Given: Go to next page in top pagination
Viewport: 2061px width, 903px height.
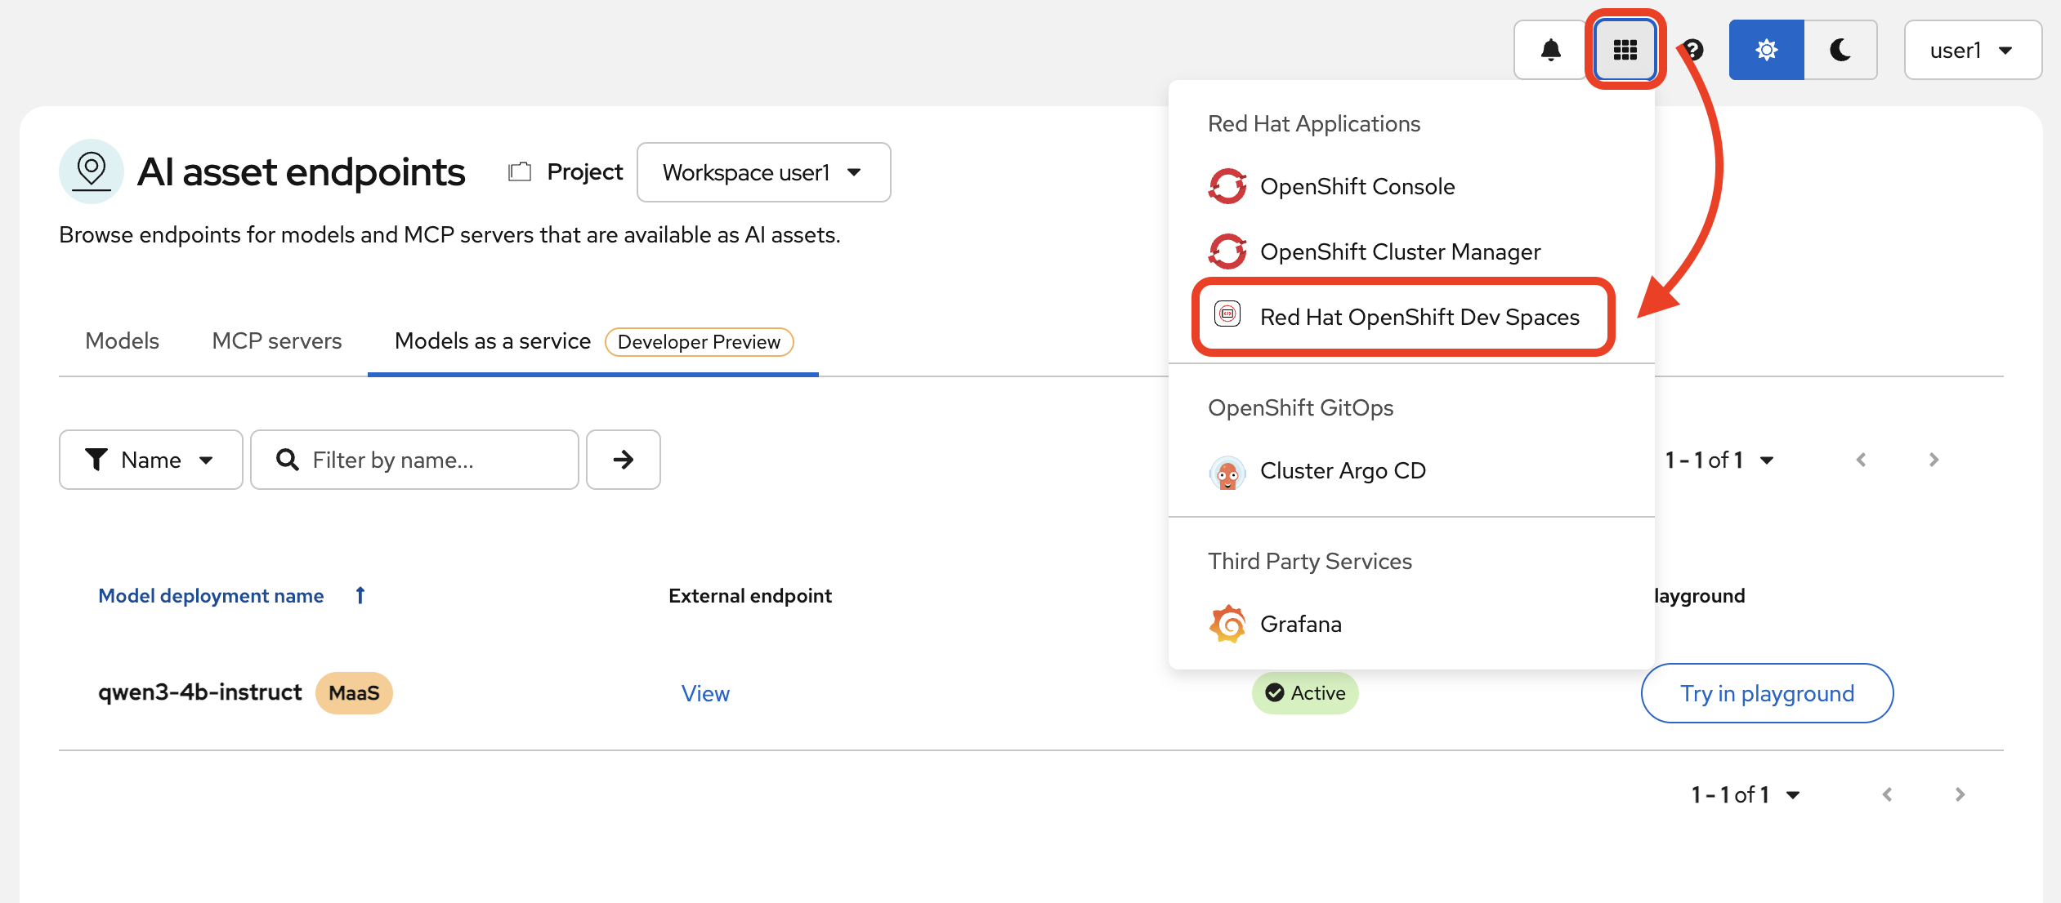Looking at the screenshot, I should point(1934,460).
